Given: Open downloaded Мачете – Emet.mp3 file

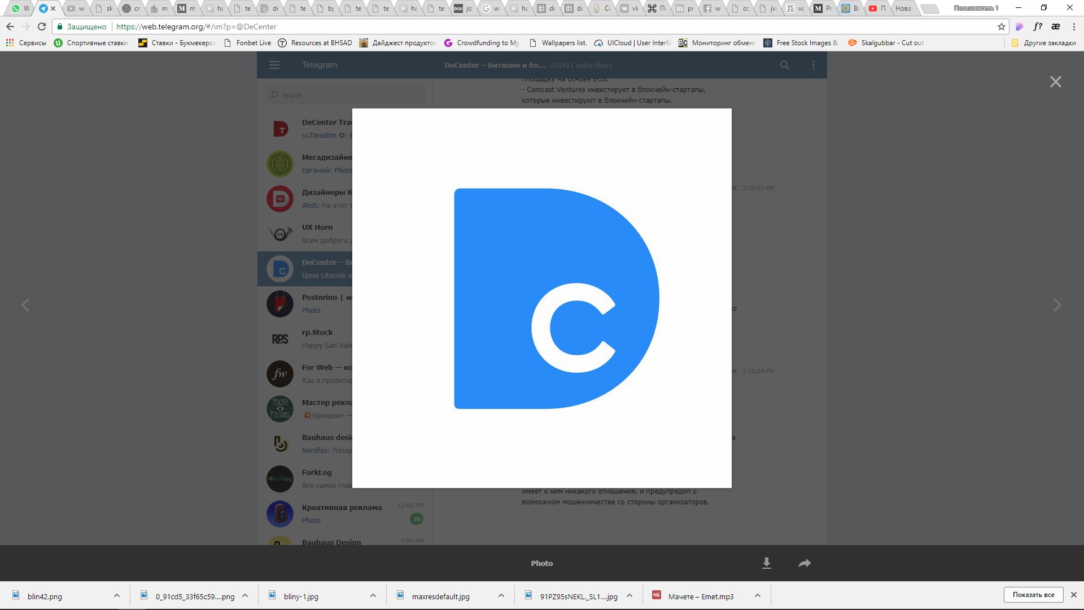Looking at the screenshot, I should click(x=701, y=596).
